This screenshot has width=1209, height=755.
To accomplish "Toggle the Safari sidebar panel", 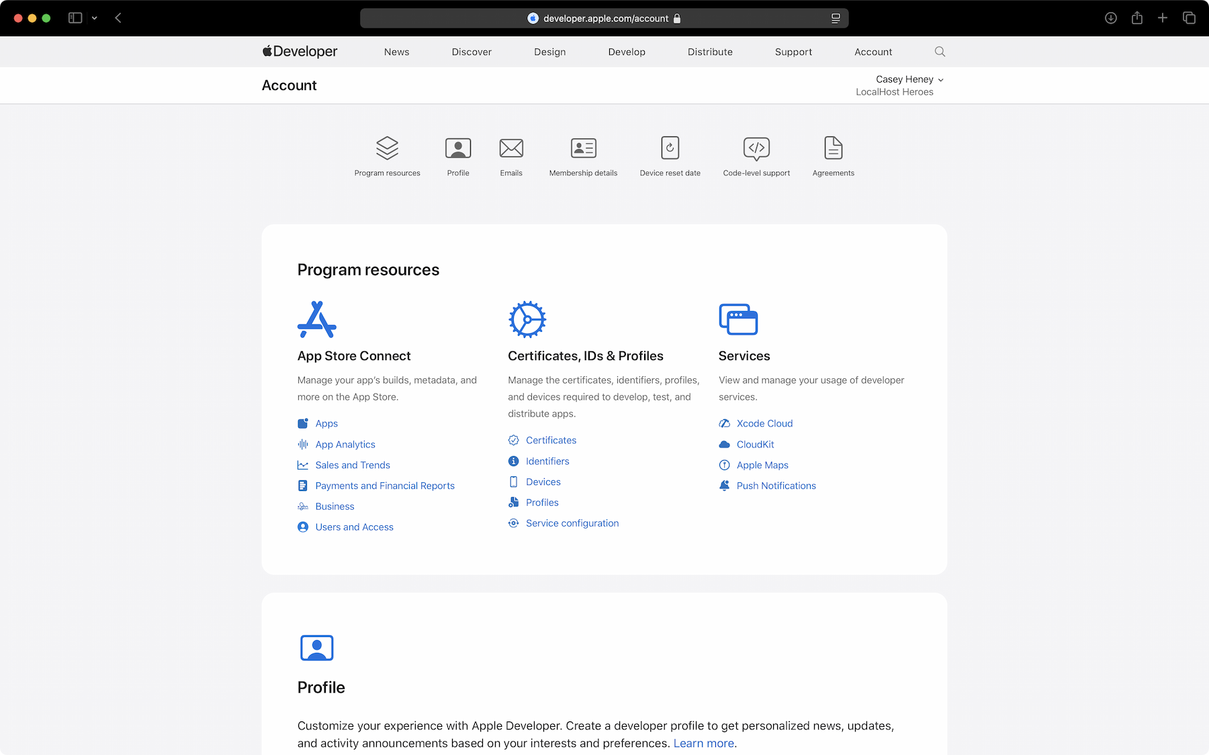I will coord(75,18).
